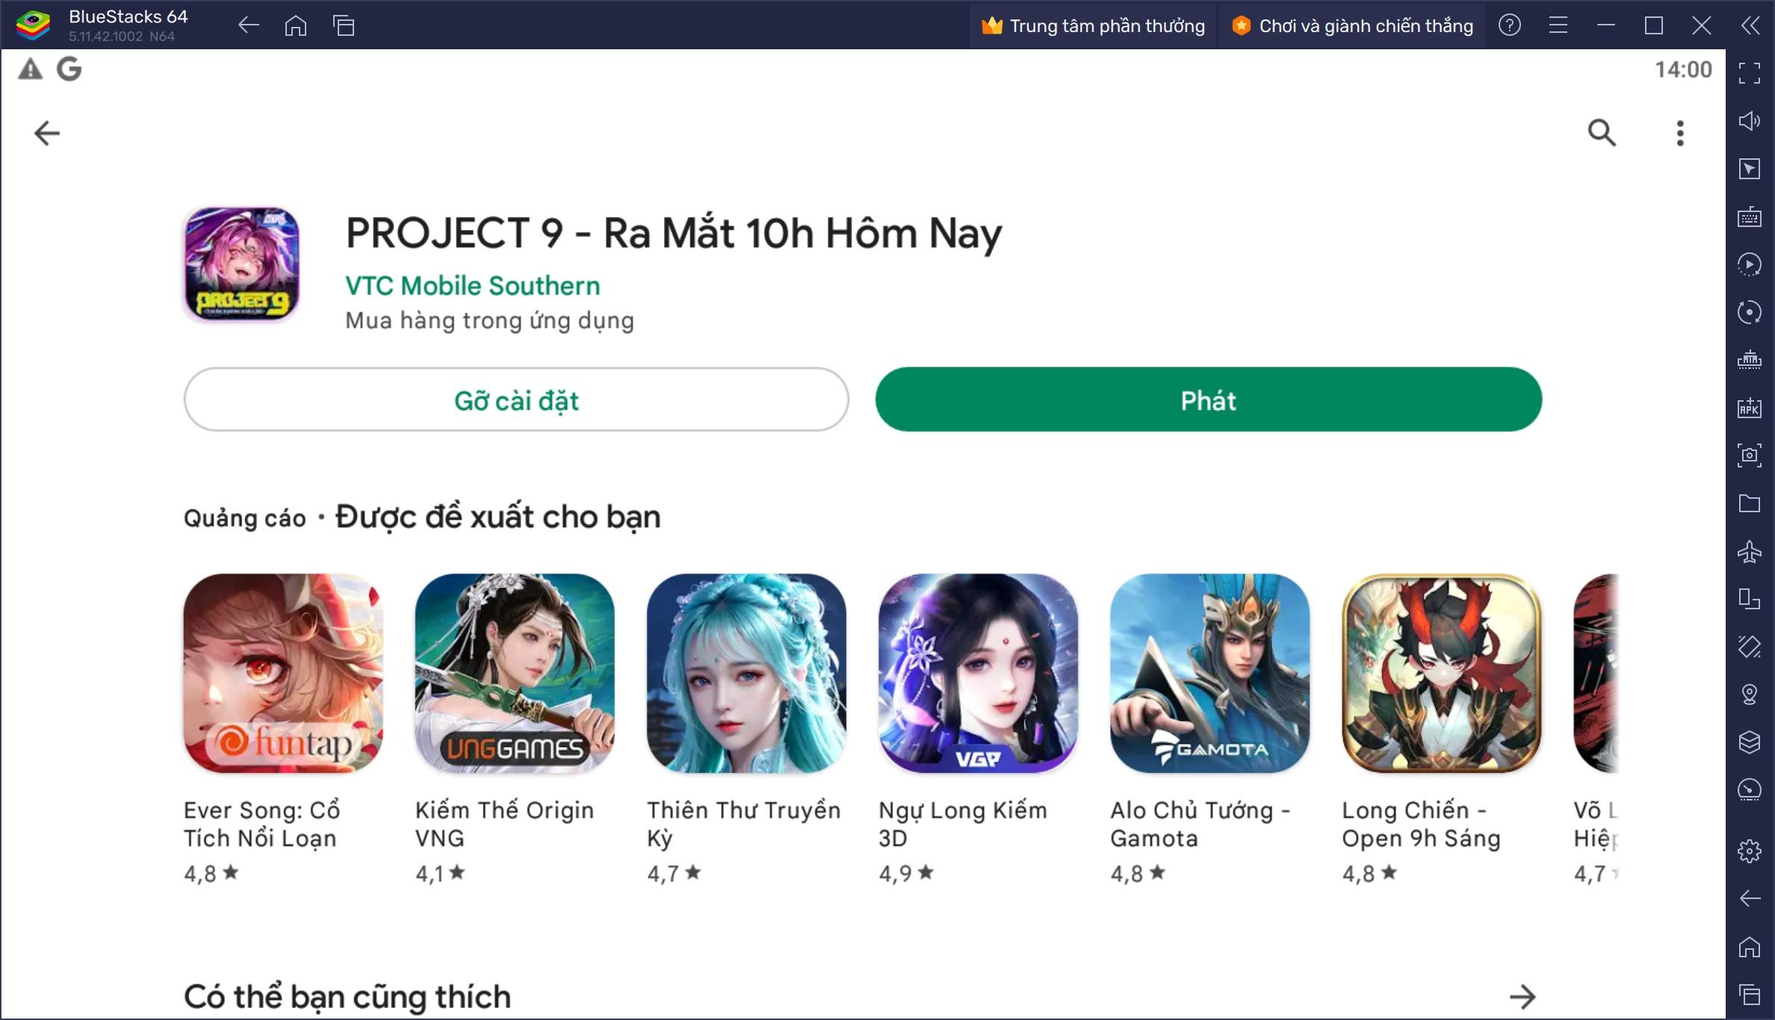Open the memory trim sidebar icon
This screenshot has width=1775, height=1020.
1749,360
